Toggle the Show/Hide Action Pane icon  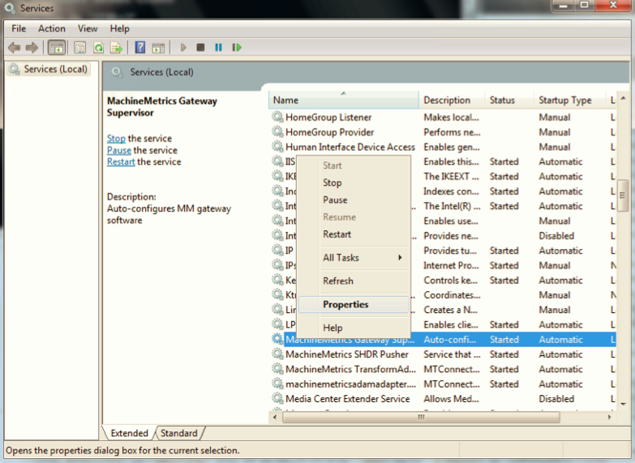158,48
